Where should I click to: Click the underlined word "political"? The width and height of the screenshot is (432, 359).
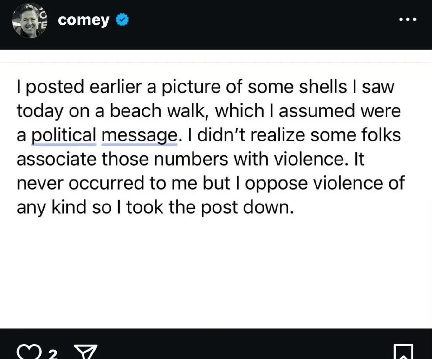[x=63, y=135]
